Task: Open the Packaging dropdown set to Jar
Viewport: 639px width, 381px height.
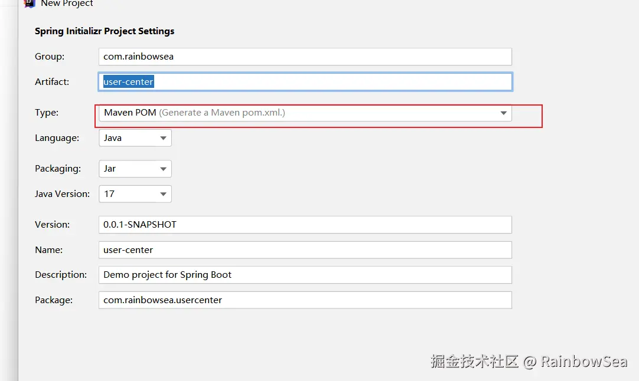Action: click(135, 169)
